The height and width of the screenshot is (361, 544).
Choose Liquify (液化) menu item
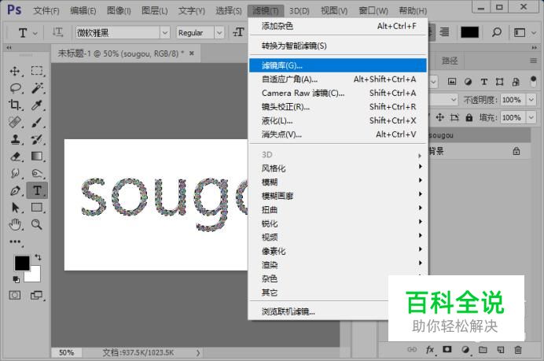(x=337, y=121)
